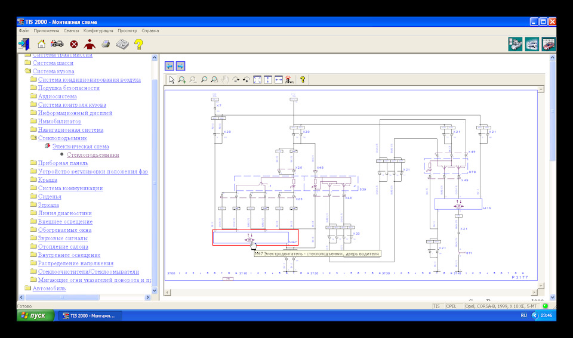Image resolution: width=573 pixels, height=338 pixels.
Task: Click the fit-to-window diagram icon
Action: [257, 79]
